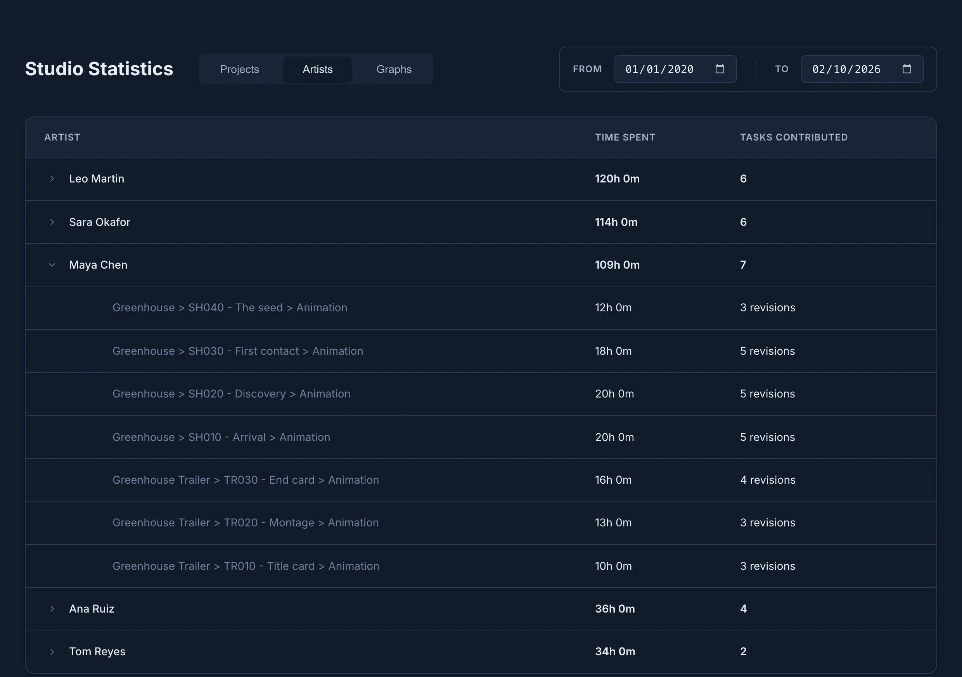Select the Sara Okafor artist name
Image resolution: width=962 pixels, height=677 pixels.
click(x=100, y=222)
